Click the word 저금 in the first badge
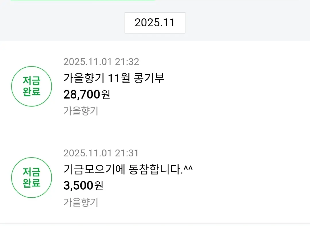The image size is (310, 226). [x=32, y=81]
